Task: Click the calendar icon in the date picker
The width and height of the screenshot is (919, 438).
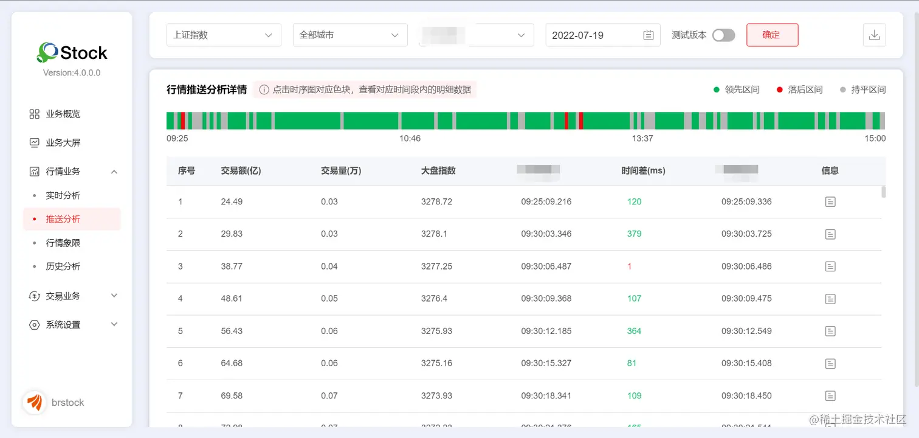Action: point(649,35)
